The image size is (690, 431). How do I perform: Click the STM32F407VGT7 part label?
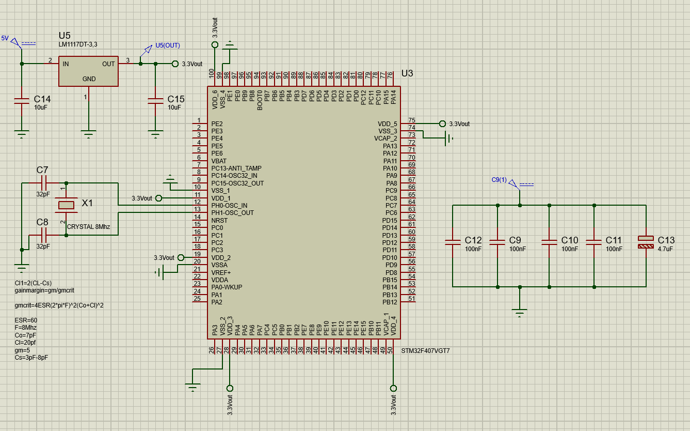pyautogui.click(x=425, y=350)
